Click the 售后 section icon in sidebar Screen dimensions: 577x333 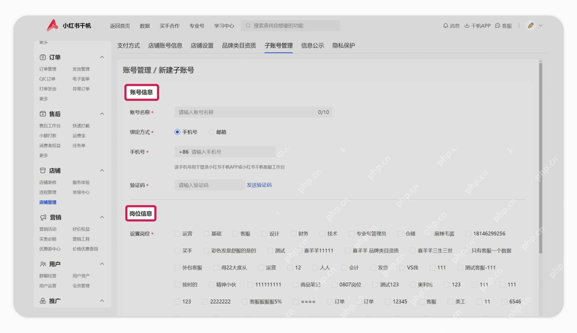(x=43, y=114)
